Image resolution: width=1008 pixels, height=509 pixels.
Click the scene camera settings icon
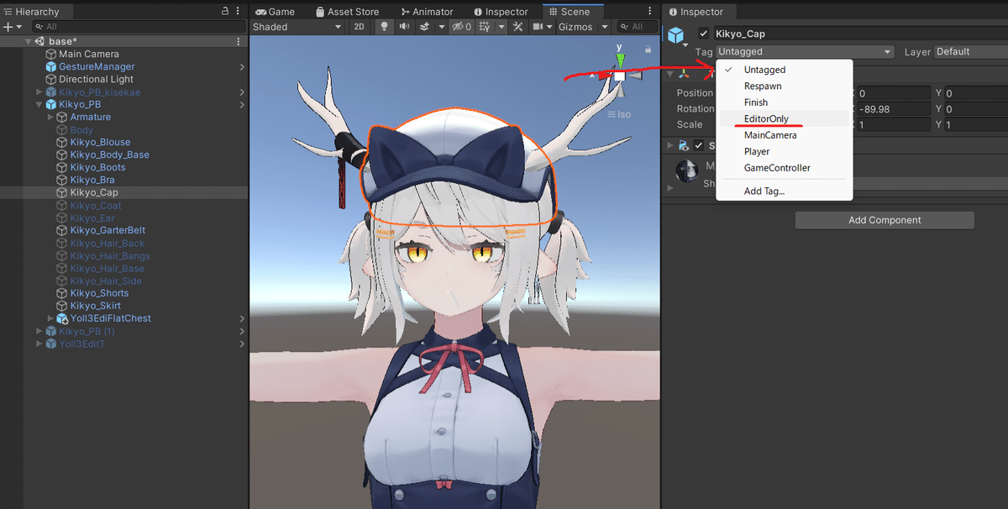point(537,27)
